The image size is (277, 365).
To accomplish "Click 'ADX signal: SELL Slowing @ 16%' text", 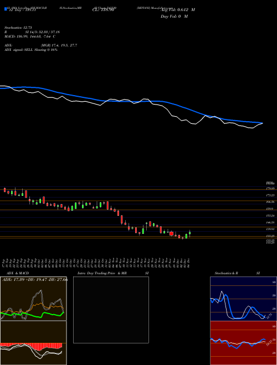I will click(31, 50).
